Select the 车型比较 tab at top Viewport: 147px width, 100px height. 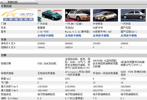[13, 2]
